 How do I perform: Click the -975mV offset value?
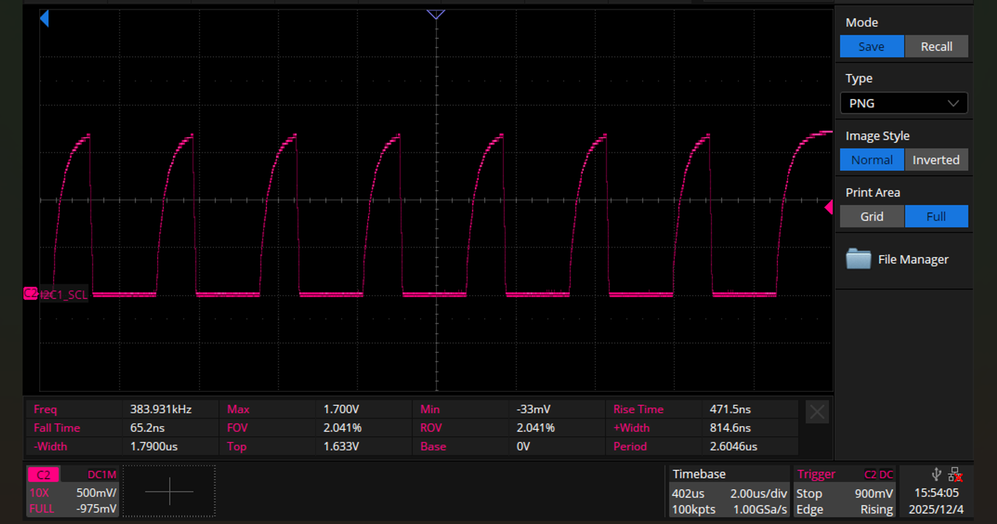coord(96,509)
